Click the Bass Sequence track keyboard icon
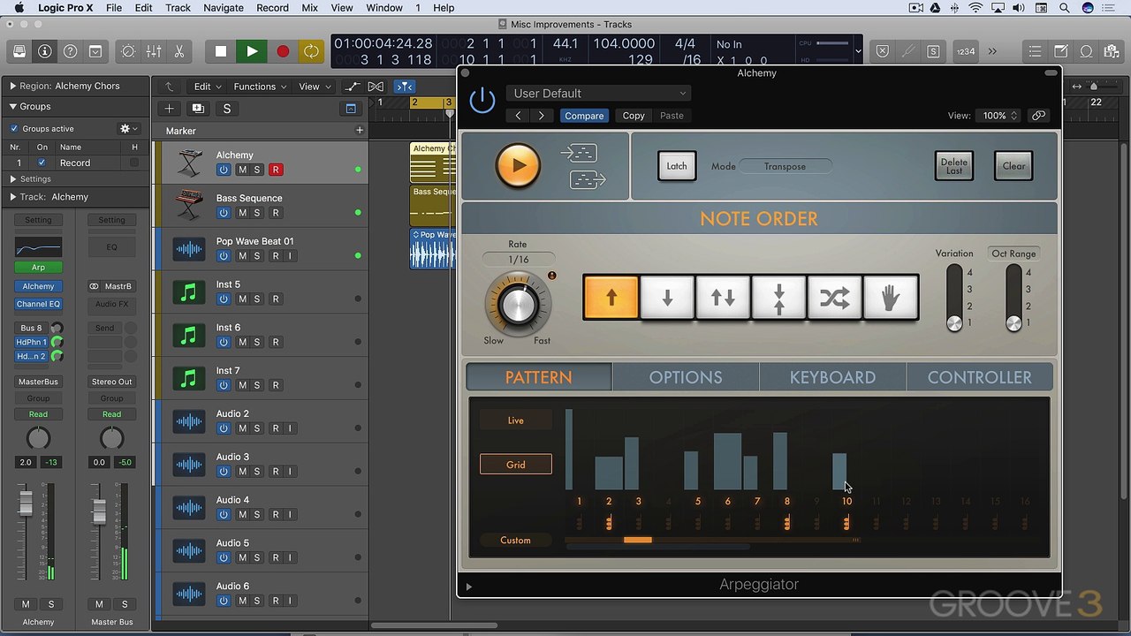This screenshot has height=636, width=1131. 189,206
